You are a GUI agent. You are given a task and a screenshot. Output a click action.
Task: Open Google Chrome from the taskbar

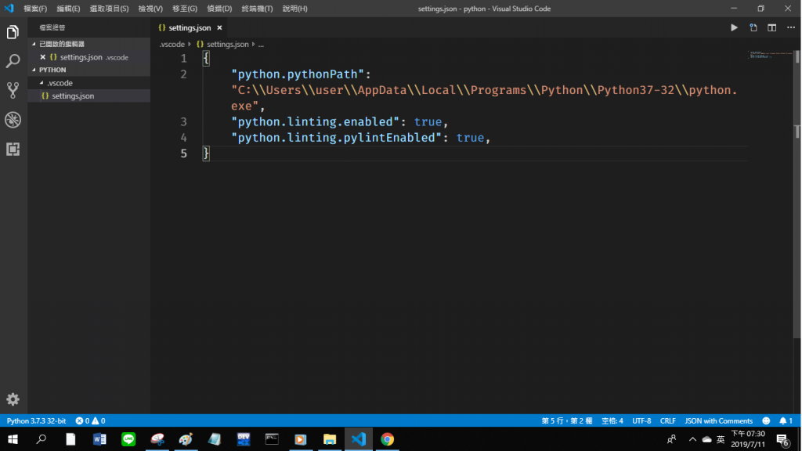(x=387, y=439)
